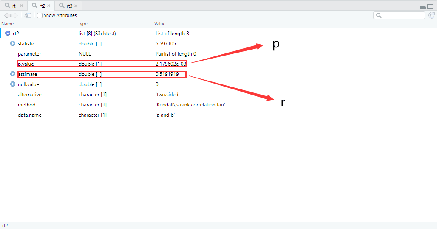This screenshot has width=437, height=229.
Task: Expand the estimate entry
Action: (x=13, y=74)
